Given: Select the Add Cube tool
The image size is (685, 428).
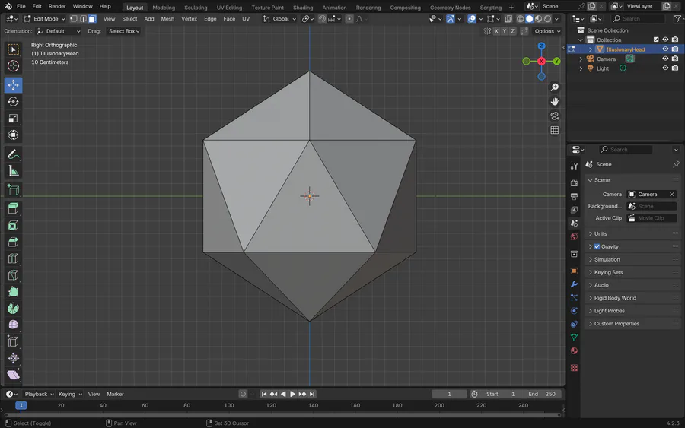Looking at the screenshot, I should click(x=13, y=190).
